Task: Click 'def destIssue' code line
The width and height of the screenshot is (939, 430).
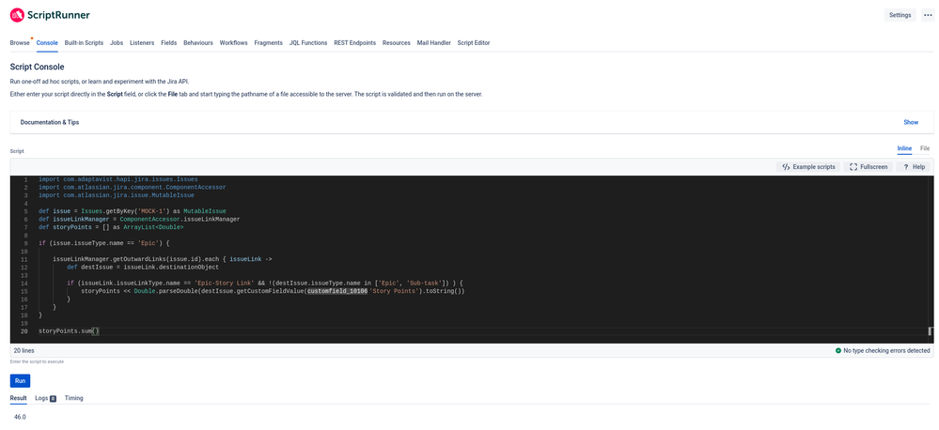Action: point(143,267)
